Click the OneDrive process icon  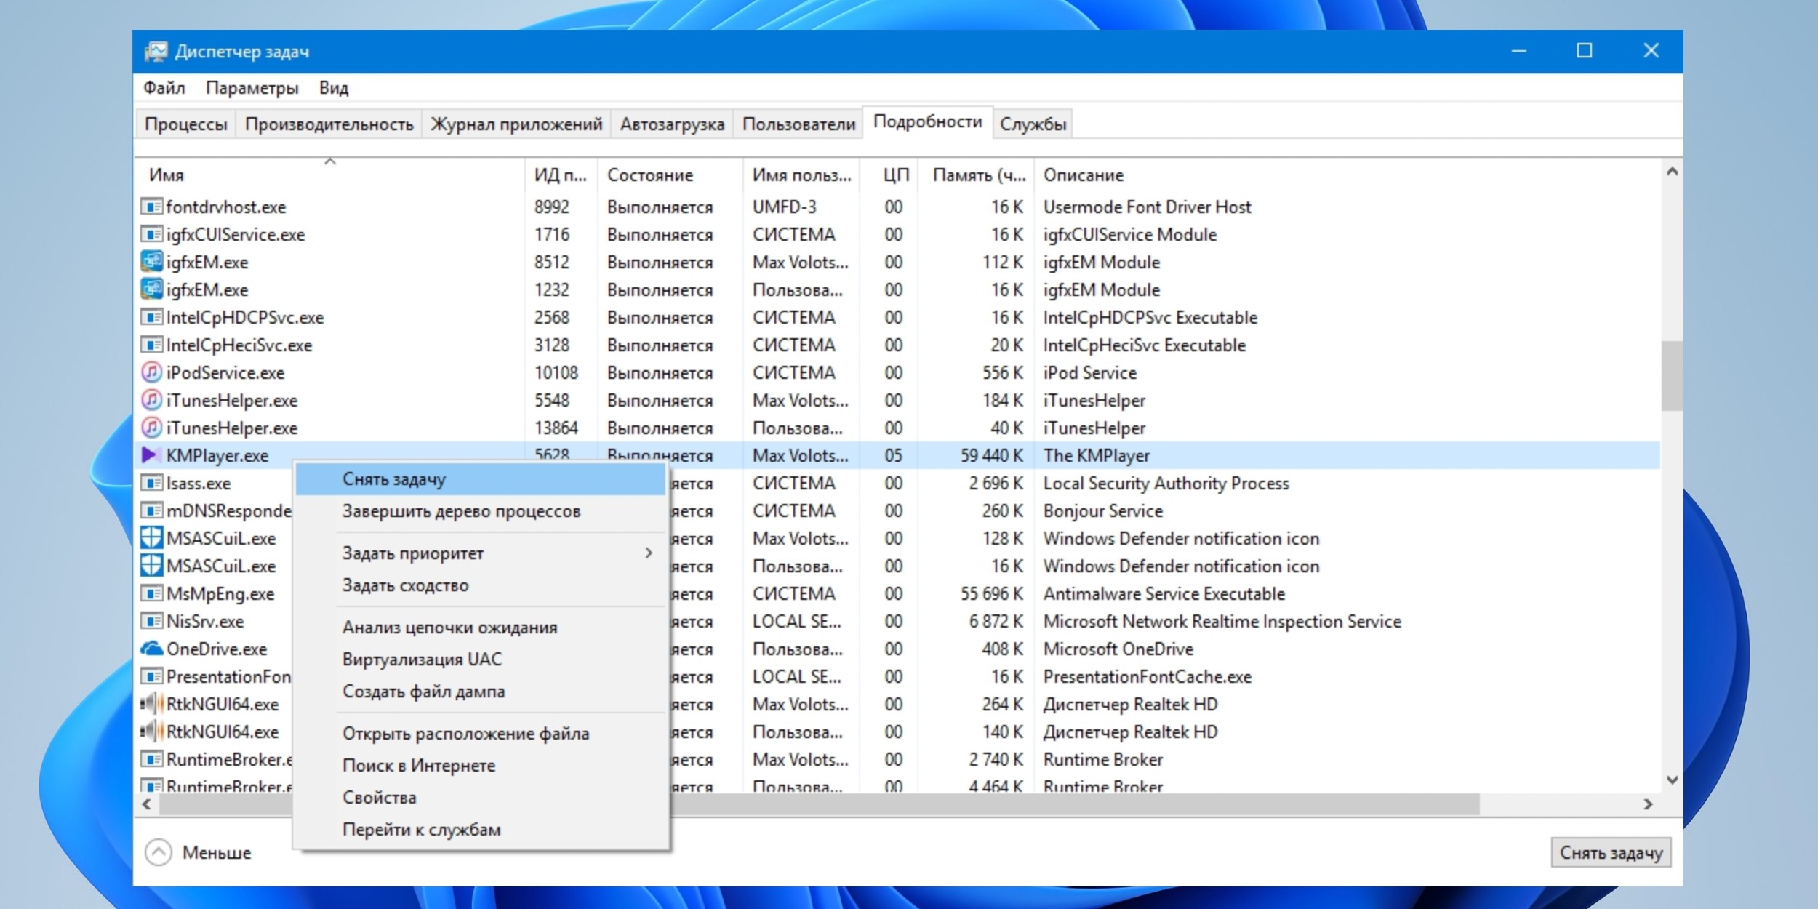click(x=152, y=649)
